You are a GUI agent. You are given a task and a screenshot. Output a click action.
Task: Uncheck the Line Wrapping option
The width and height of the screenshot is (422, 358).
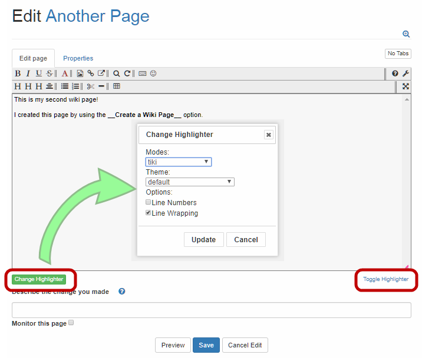click(149, 213)
